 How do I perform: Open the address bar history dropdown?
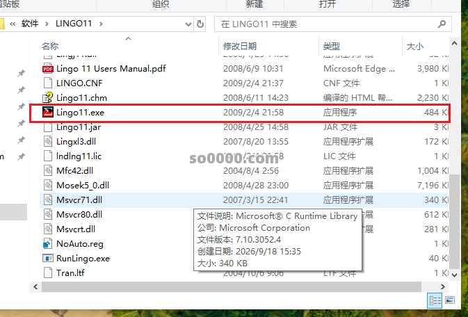[188, 24]
